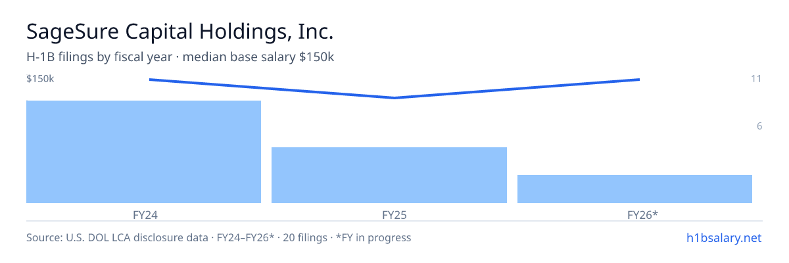
Task: Click the salary line end above FY26*
Action: pos(639,80)
